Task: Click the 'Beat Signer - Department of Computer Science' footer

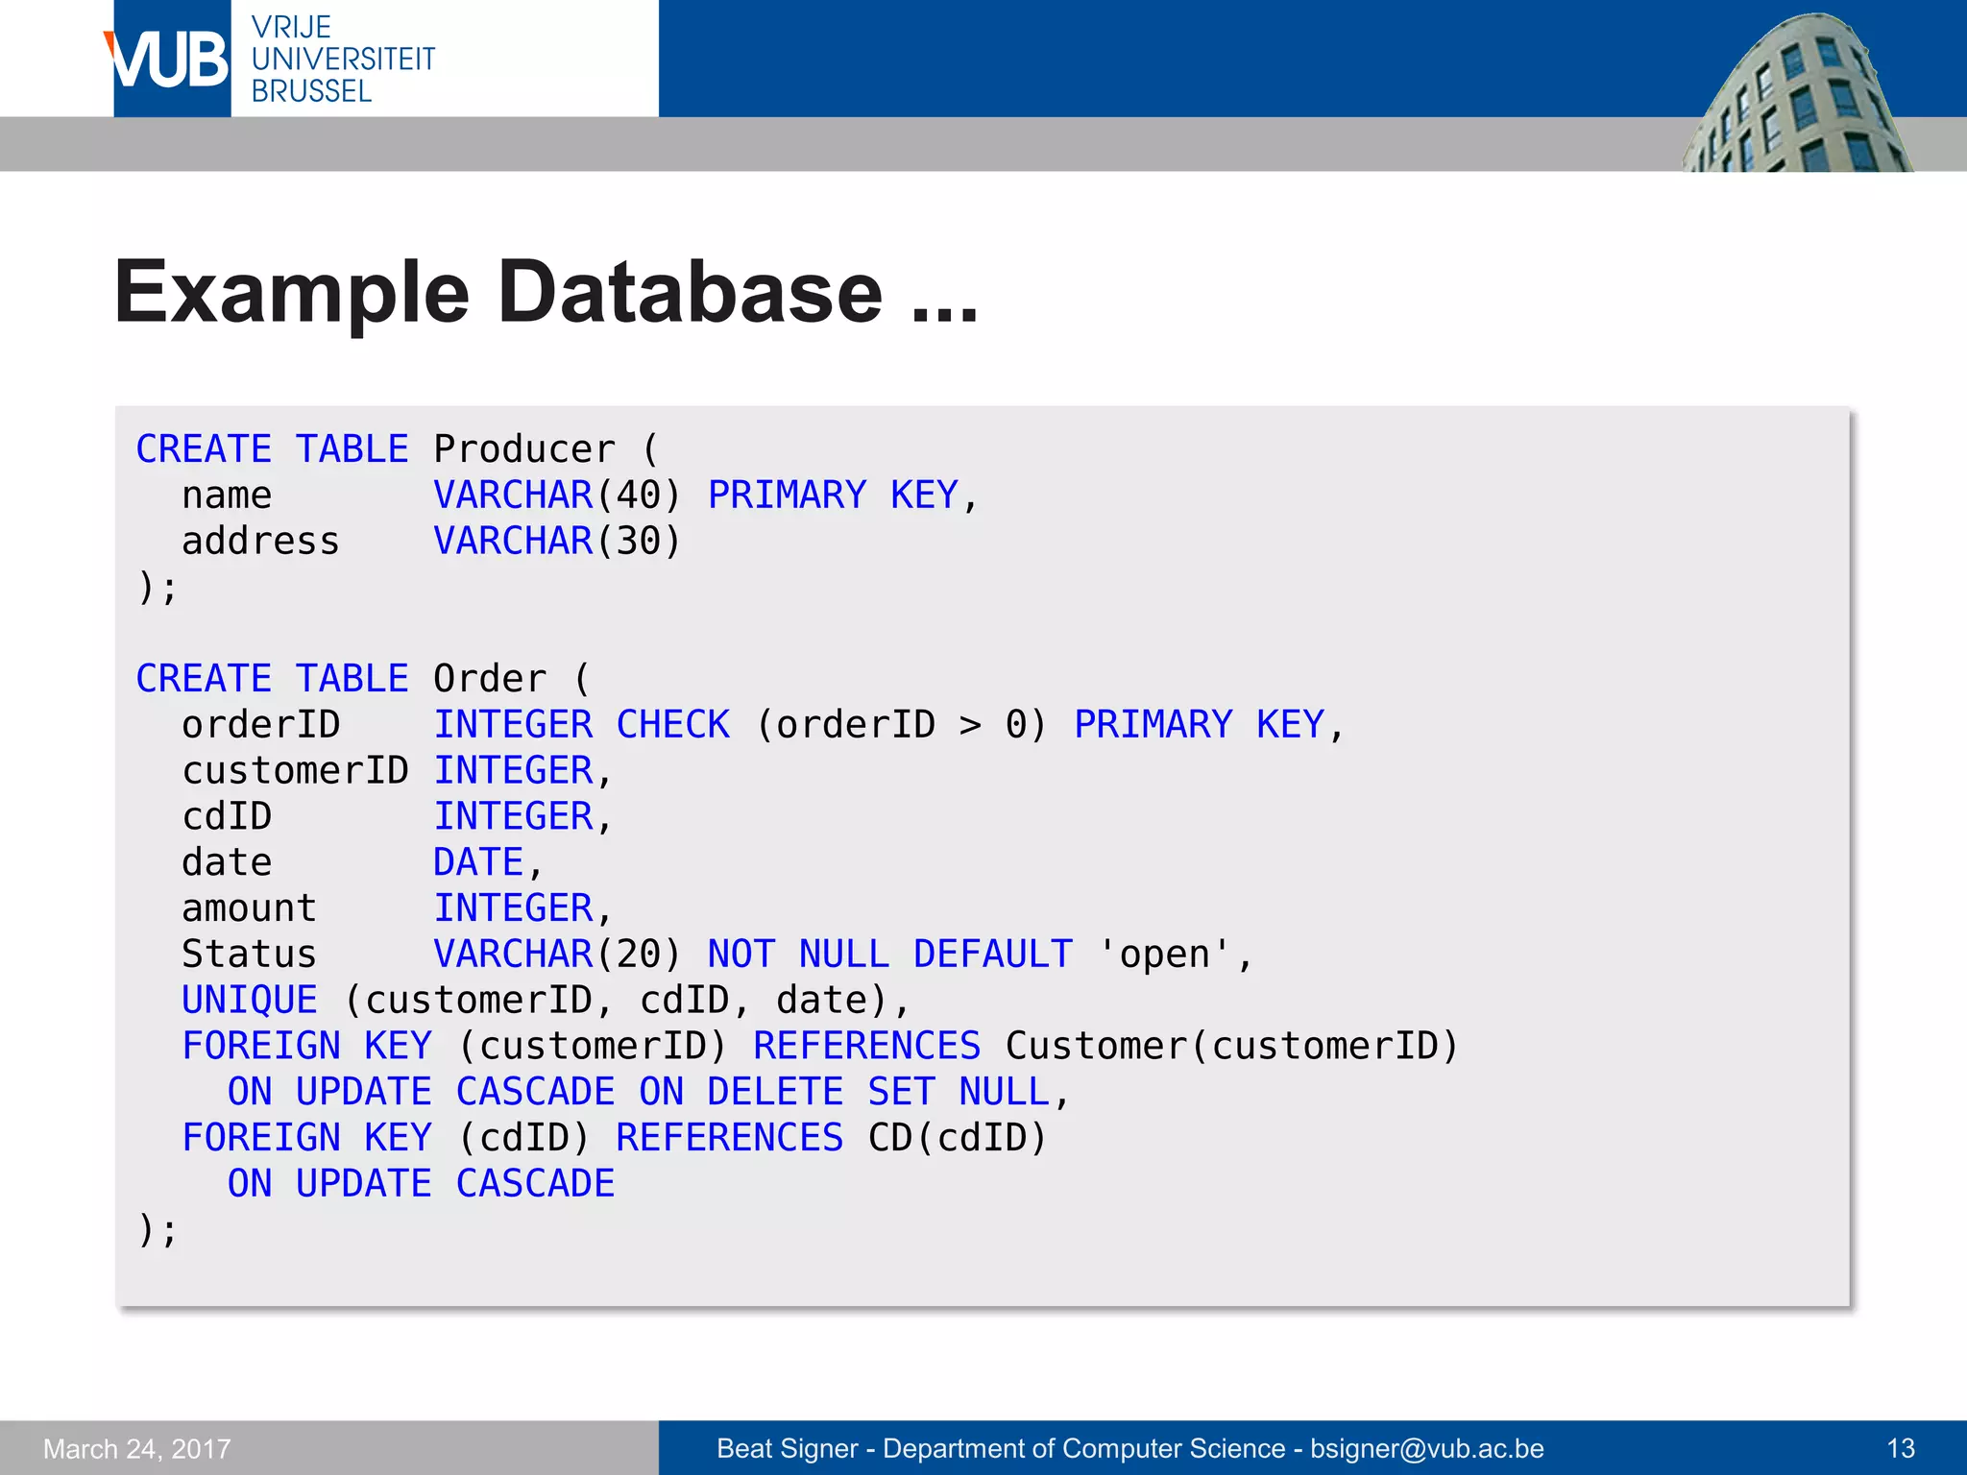Action: tap(1129, 1448)
